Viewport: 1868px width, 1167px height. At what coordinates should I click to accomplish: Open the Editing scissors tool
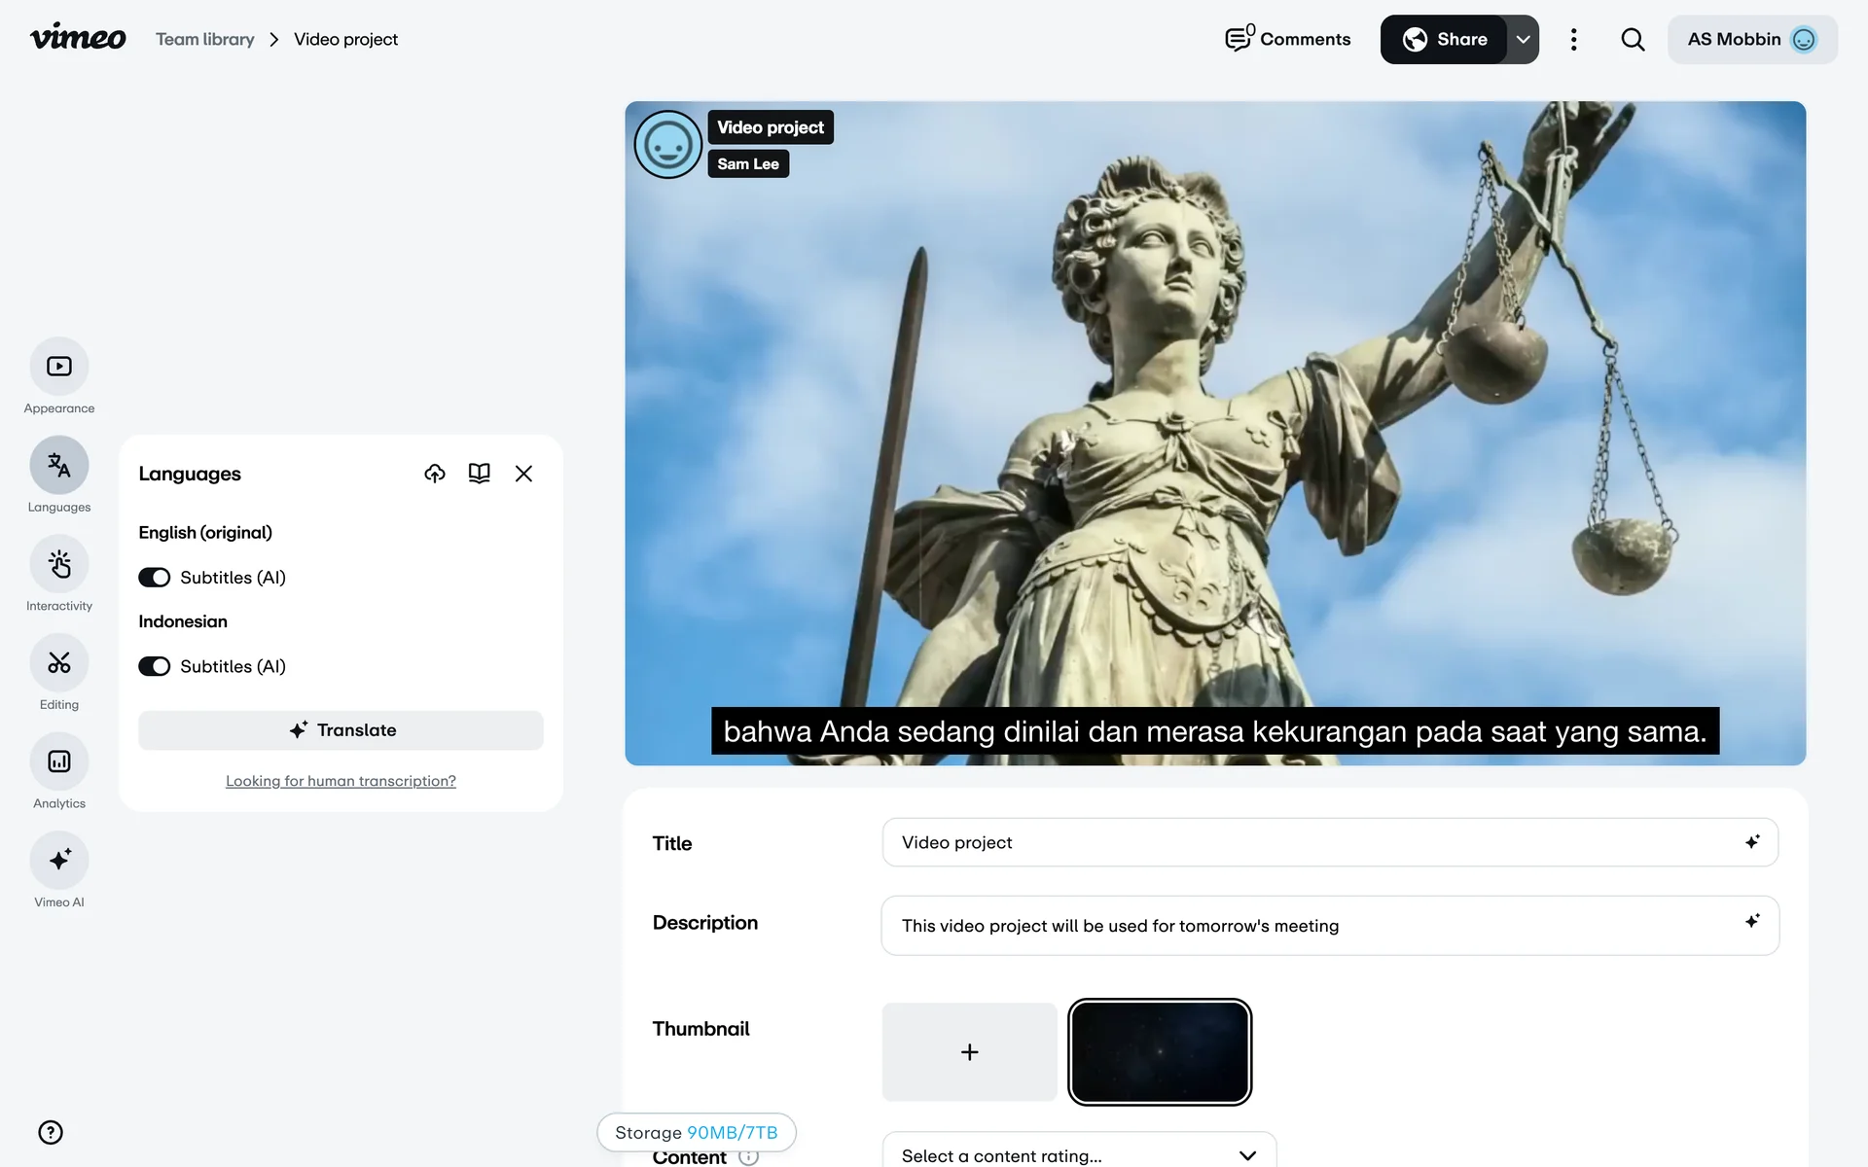click(x=59, y=663)
